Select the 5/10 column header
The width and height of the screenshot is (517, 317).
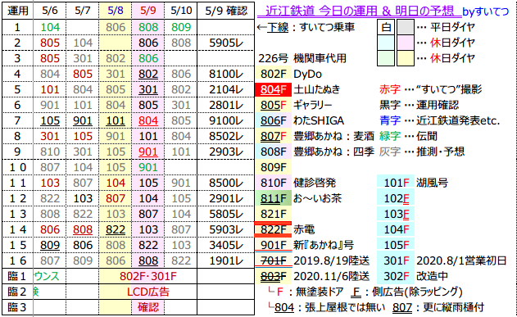pyautogui.click(x=181, y=11)
